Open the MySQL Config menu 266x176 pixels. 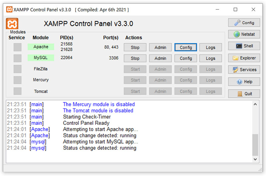coord(186,58)
